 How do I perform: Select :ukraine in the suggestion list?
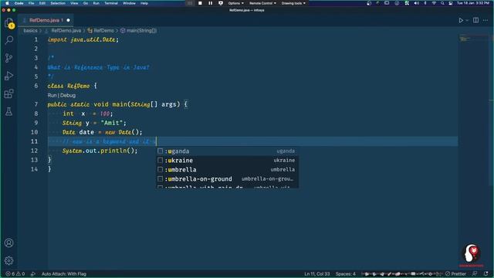pos(227,160)
